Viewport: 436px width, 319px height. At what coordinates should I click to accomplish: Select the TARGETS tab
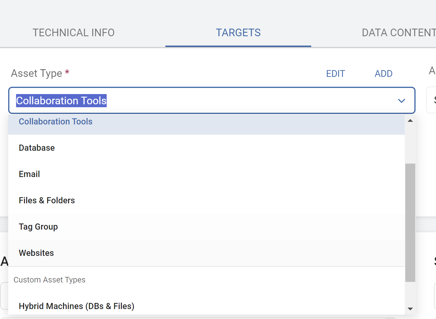pyautogui.click(x=238, y=33)
